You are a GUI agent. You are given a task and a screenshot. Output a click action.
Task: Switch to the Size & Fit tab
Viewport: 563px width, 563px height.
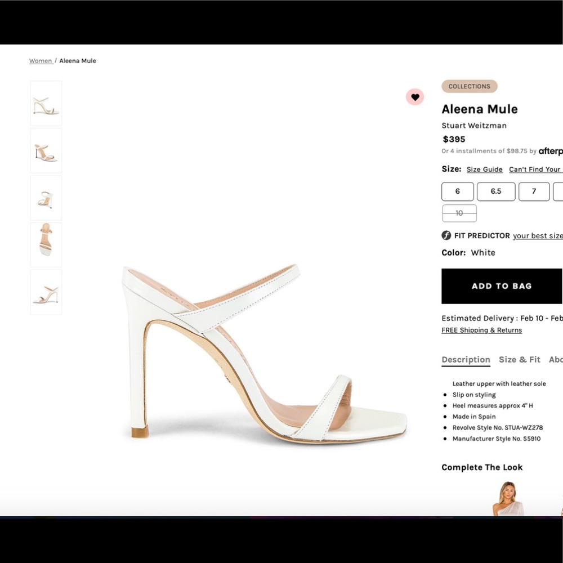[519, 359]
